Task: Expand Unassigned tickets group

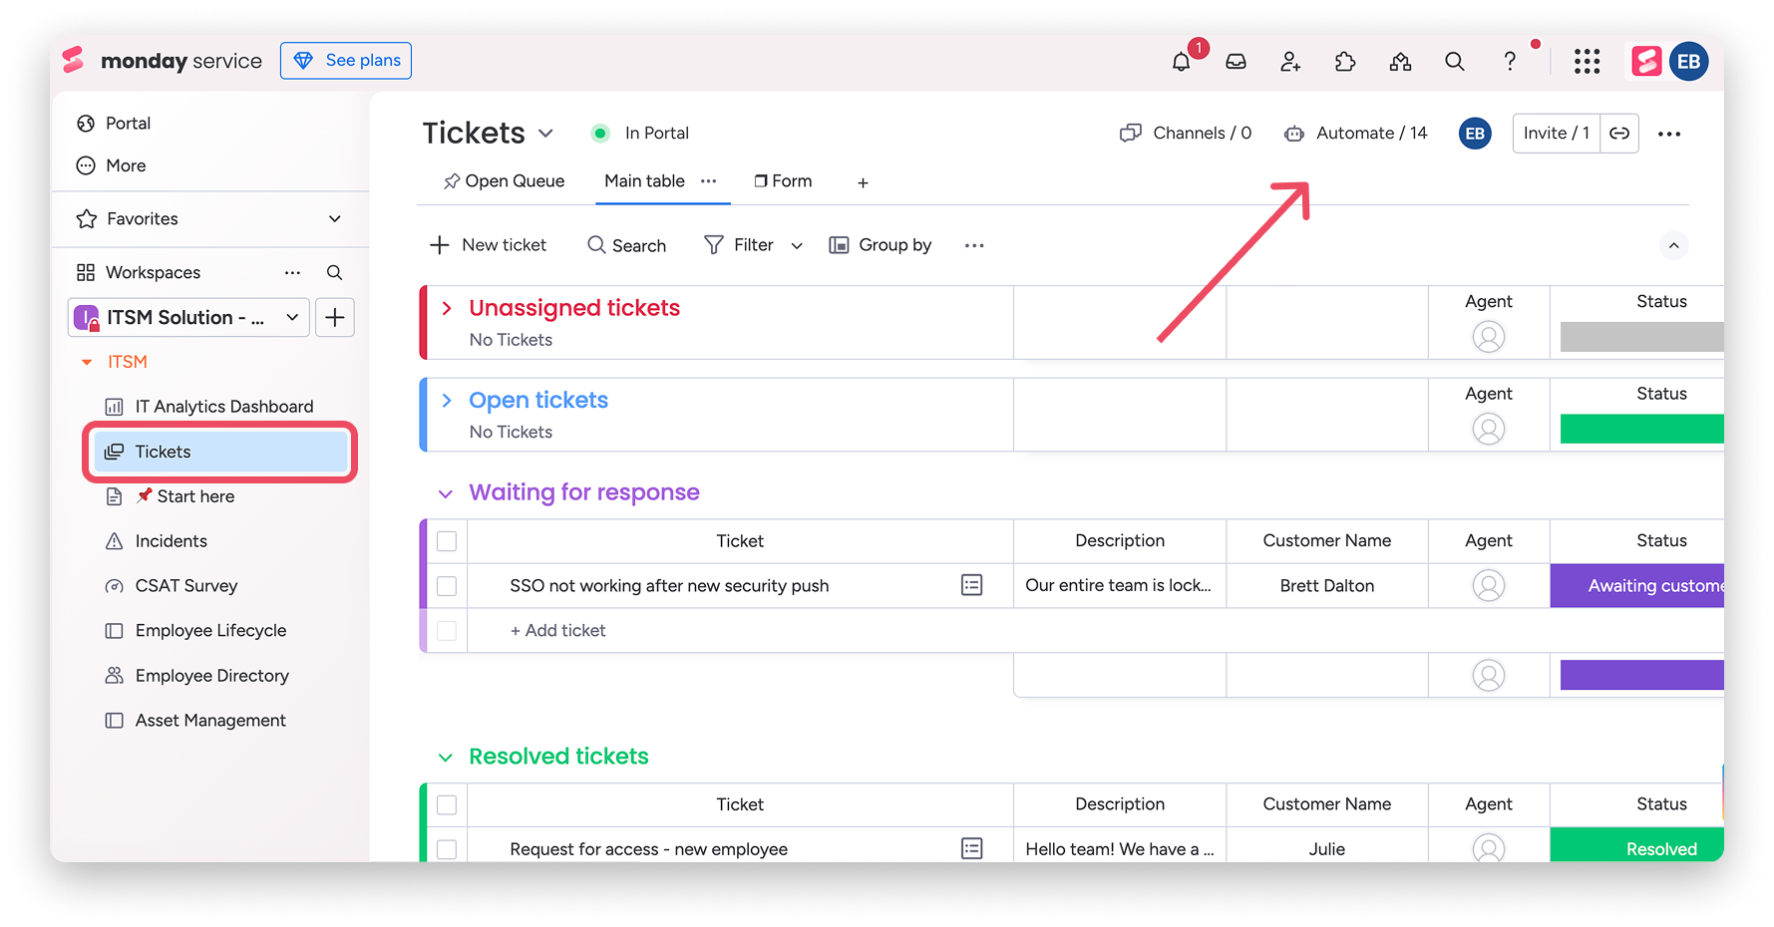Action: point(446,308)
